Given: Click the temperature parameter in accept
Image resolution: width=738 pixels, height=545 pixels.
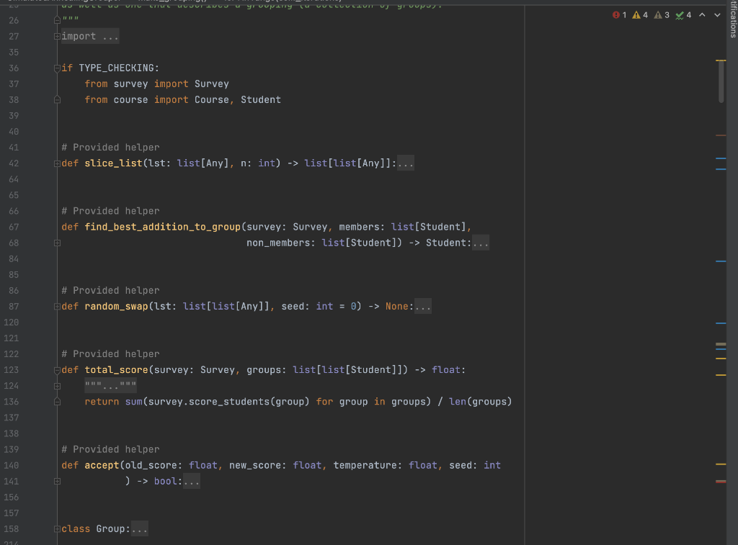Looking at the screenshot, I should coord(365,465).
